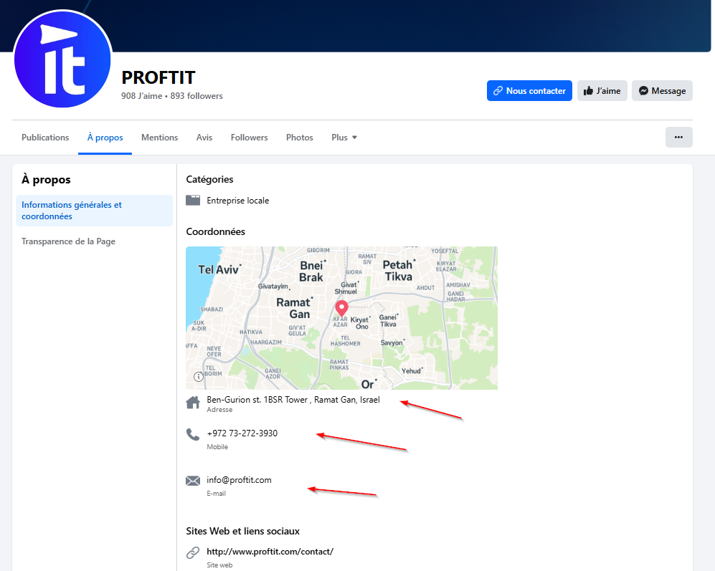Image resolution: width=715 pixels, height=571 pixels.
Task: Click the 908 J'aime count
Action: tap(142, 96)
